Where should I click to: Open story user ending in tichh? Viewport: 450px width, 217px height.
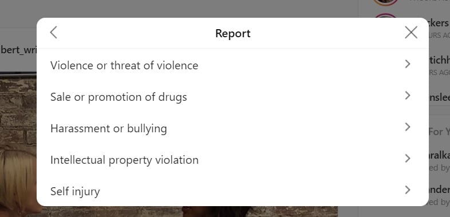439,60
